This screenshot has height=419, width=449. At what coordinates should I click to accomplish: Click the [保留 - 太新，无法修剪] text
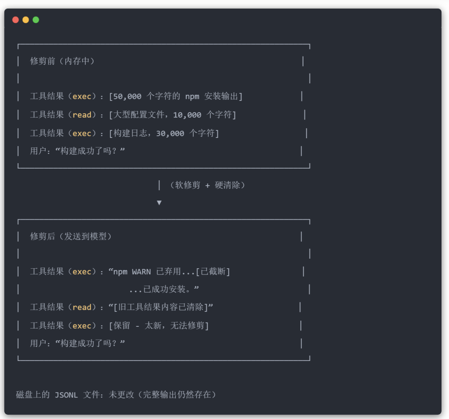[159, 326]
